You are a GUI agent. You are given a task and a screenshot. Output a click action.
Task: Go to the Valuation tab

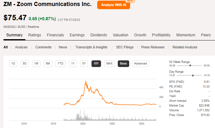coord(121,35)
